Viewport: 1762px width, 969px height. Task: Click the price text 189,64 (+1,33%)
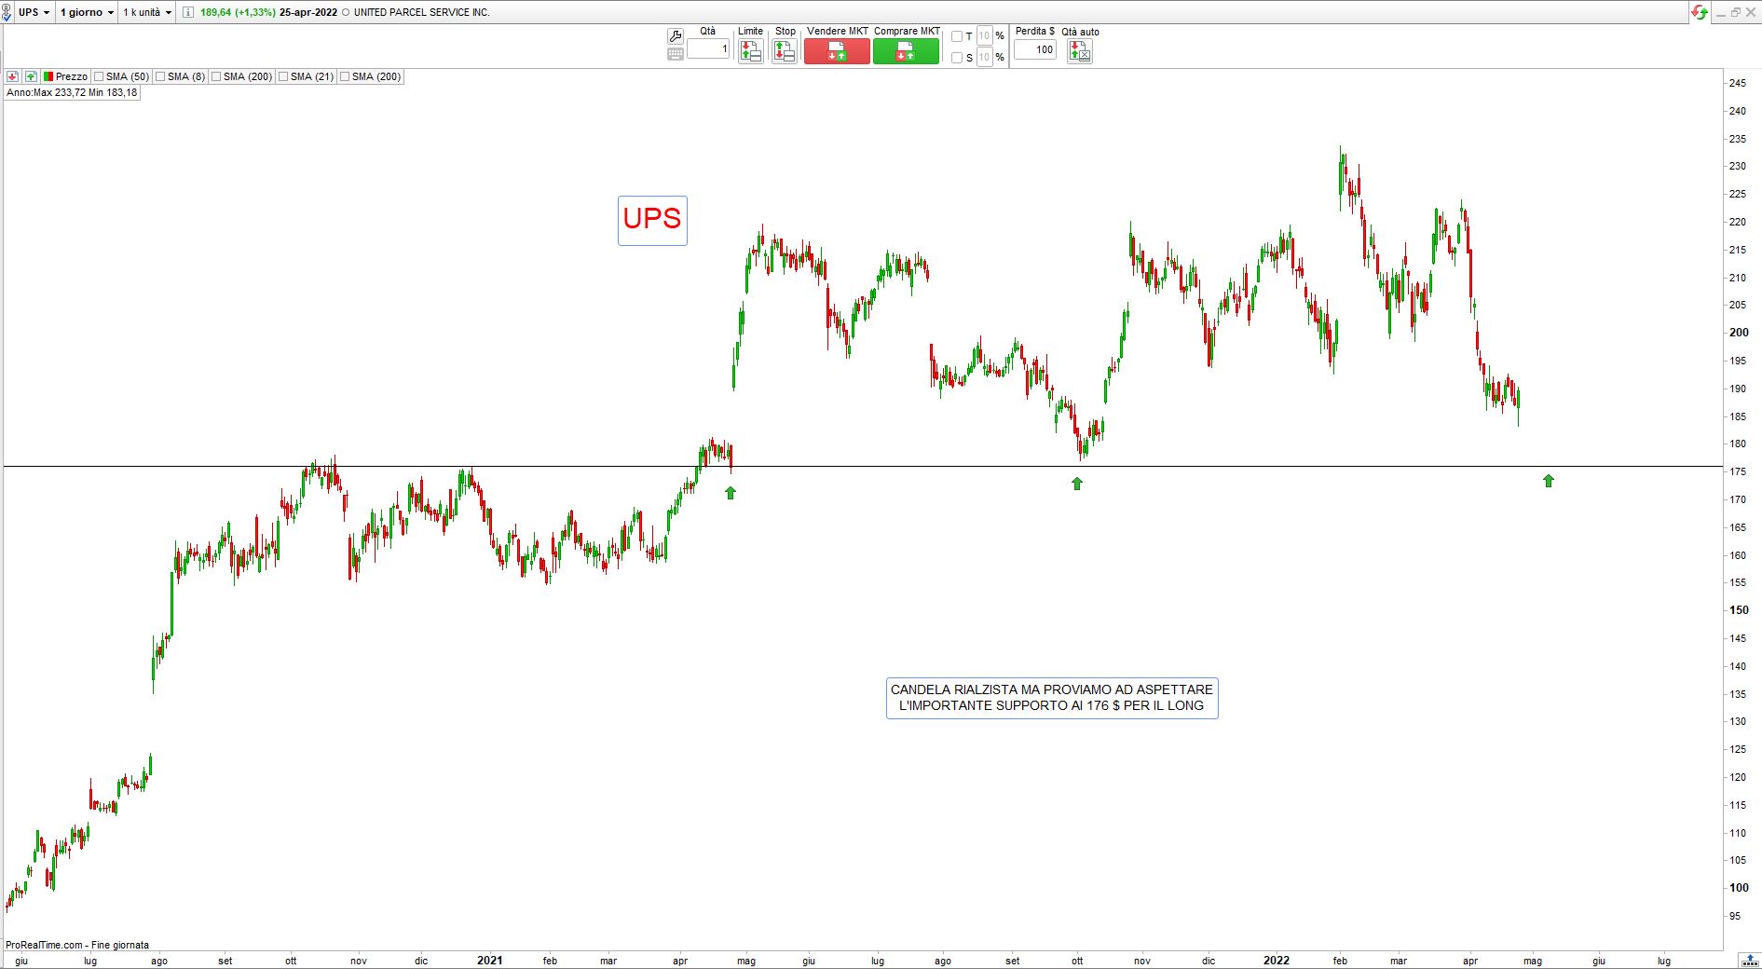pos(238,12)
